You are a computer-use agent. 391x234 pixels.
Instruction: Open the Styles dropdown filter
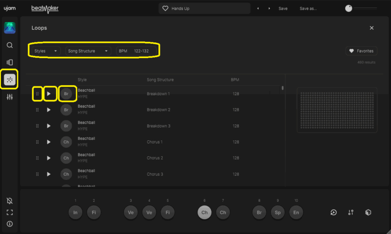coord(45,51)
